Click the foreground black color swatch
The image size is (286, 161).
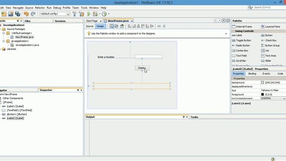pyautogui.click(x=262, y=94)
